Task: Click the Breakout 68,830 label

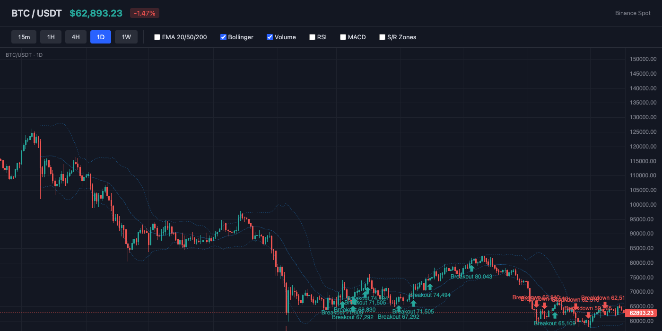Action: (355, 310)
